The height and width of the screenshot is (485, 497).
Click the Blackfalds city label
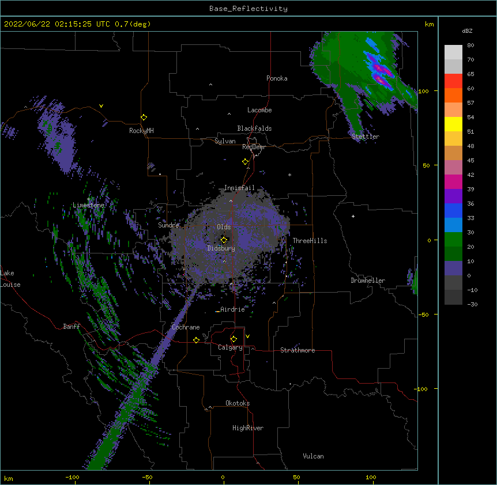(254, 128)
